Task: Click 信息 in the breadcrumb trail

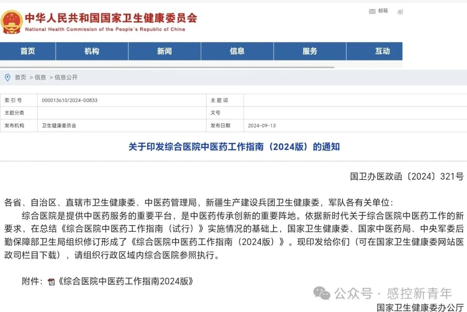Action: click(40, 77)
